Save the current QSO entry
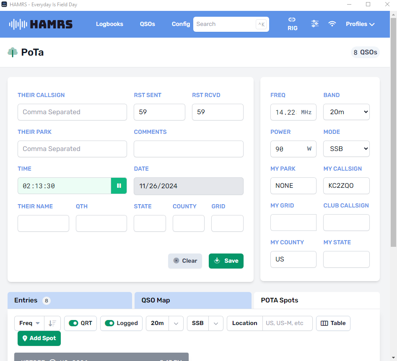 226,261
